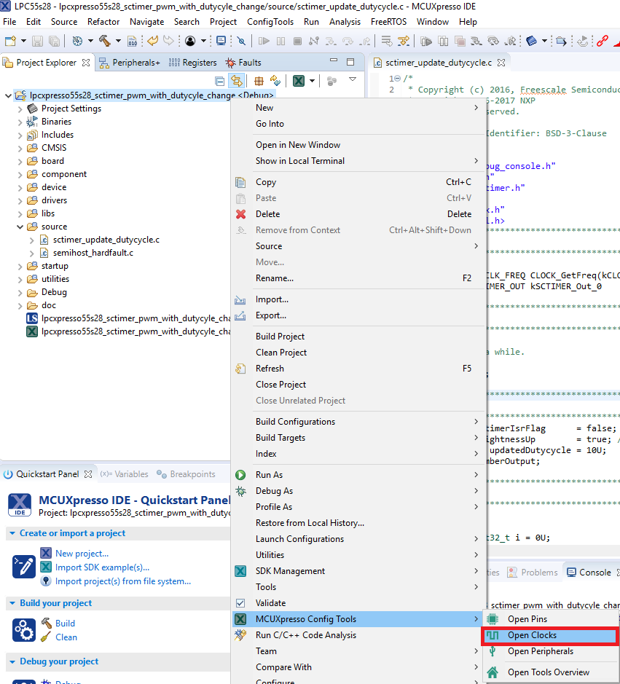Click the Build hammer icon in the main toolbar
Viewport: 620px width, 684px height.
point(105,42)
